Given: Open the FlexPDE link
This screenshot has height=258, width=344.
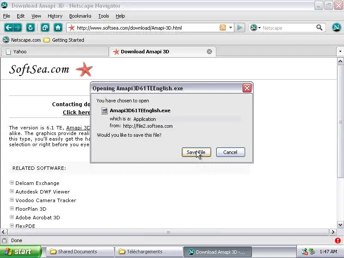Looking at the screenshot, I should 25,226.
